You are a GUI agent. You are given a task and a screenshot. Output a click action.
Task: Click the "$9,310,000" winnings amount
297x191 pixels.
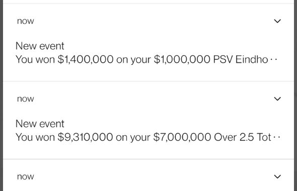click(85, 137)
